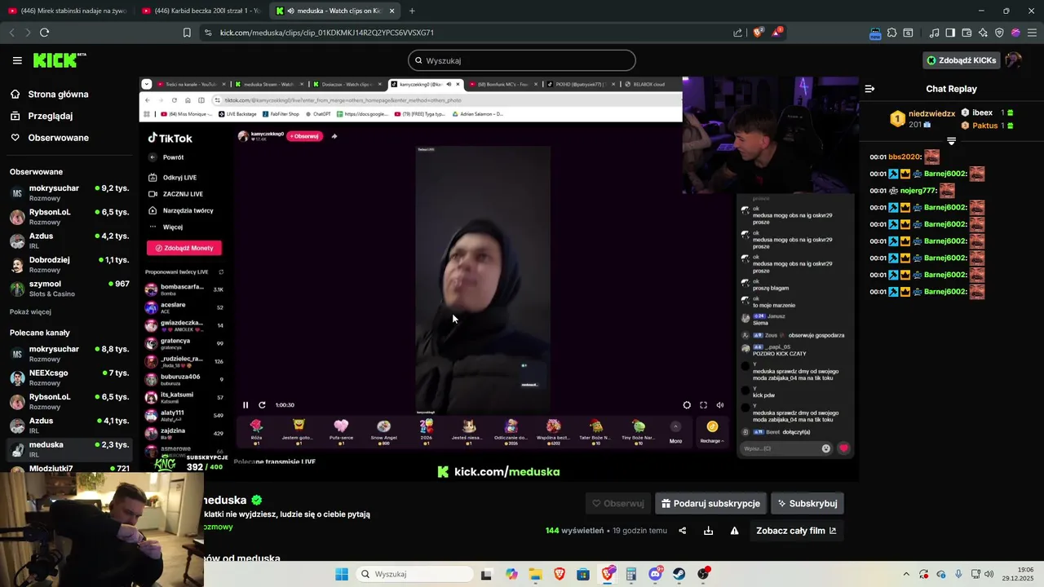1044x587 pixels.
Task: Select the Snow Angel gift
Action: [x=383, y=431]
